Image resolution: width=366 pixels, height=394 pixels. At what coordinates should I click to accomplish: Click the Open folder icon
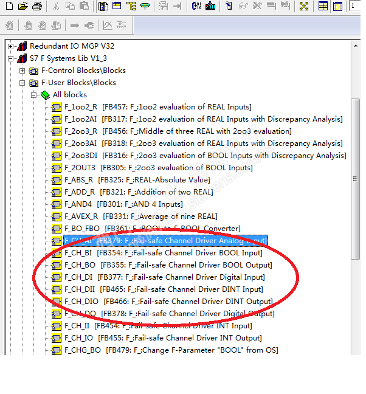click(x=23, y=5)
